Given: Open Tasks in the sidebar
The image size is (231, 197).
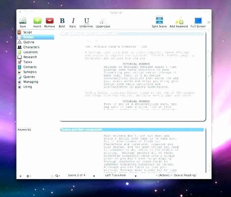Looking at the screenshot, I should pos(35,62).
